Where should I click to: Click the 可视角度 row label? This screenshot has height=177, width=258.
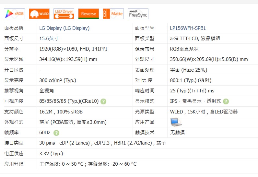(14, 101)
